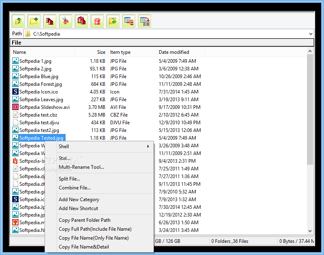
Task: Paste from clipboard icon
Action: 81,21
